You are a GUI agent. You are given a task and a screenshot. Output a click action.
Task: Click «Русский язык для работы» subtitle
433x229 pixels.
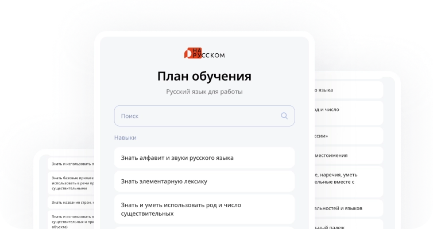coord(204,92)
